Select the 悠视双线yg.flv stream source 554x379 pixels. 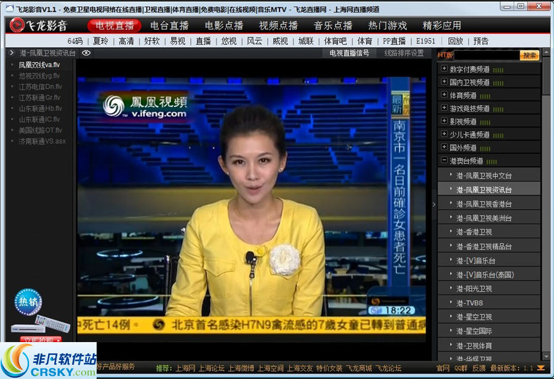[x=39, y=76]
